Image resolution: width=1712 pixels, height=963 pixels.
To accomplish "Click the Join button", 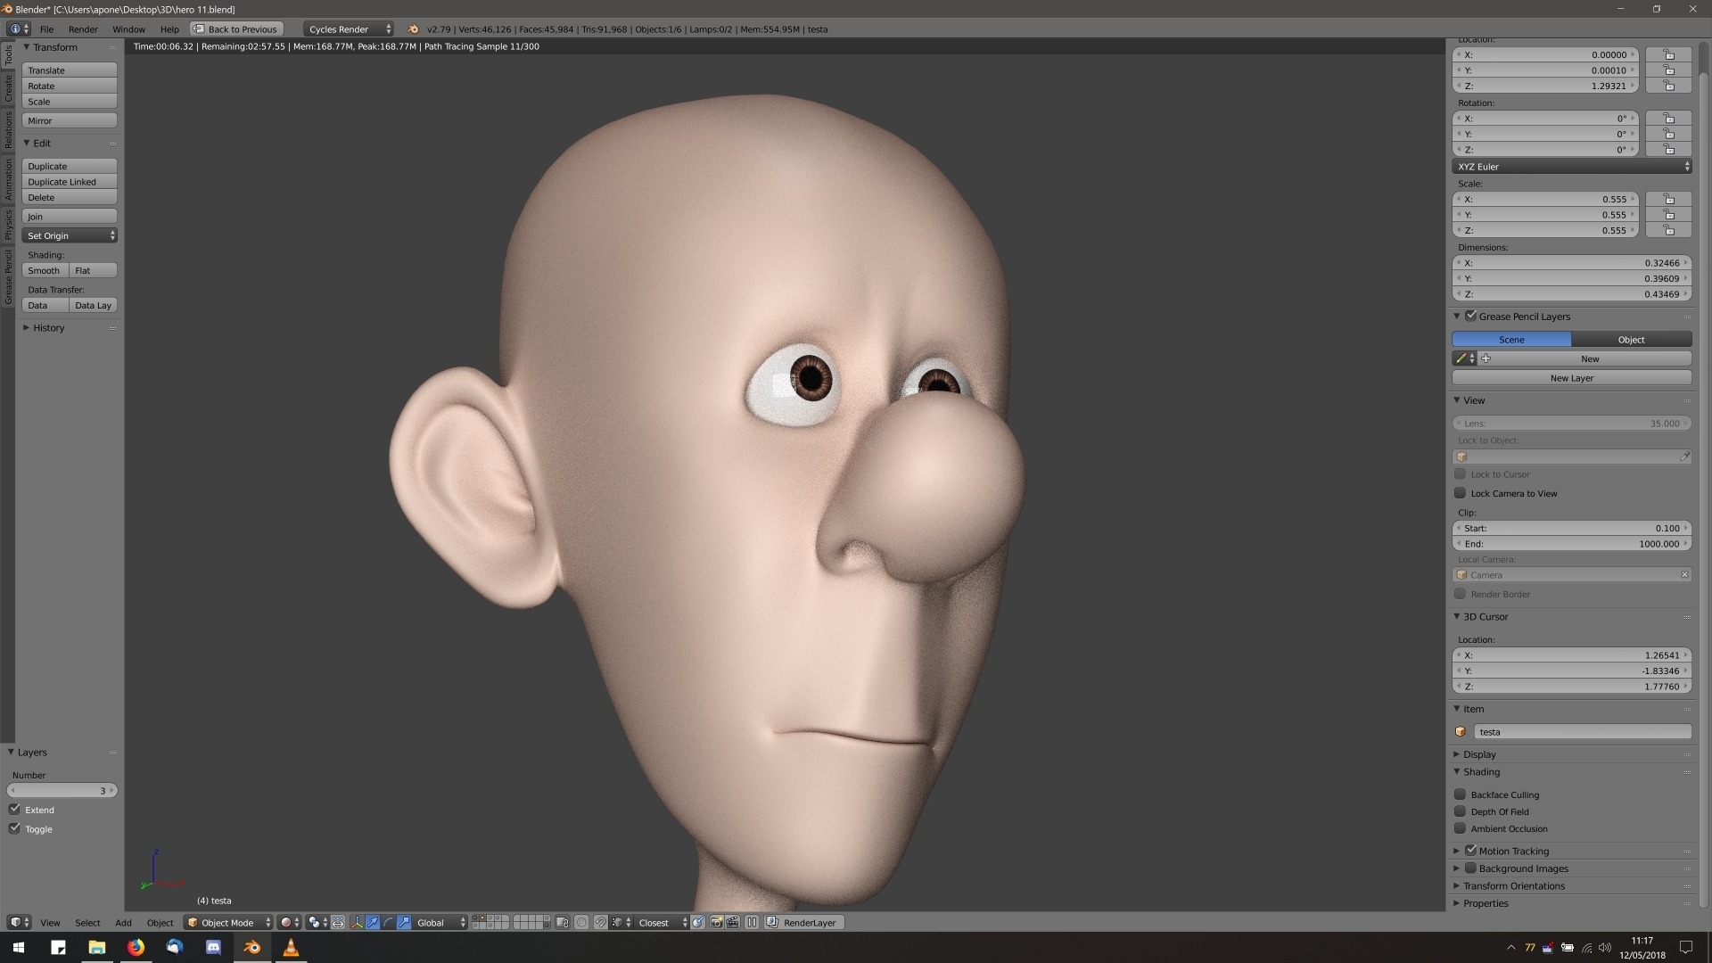I will point(70,217).
